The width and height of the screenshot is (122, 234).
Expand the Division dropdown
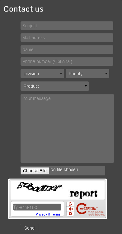[42, 74]
